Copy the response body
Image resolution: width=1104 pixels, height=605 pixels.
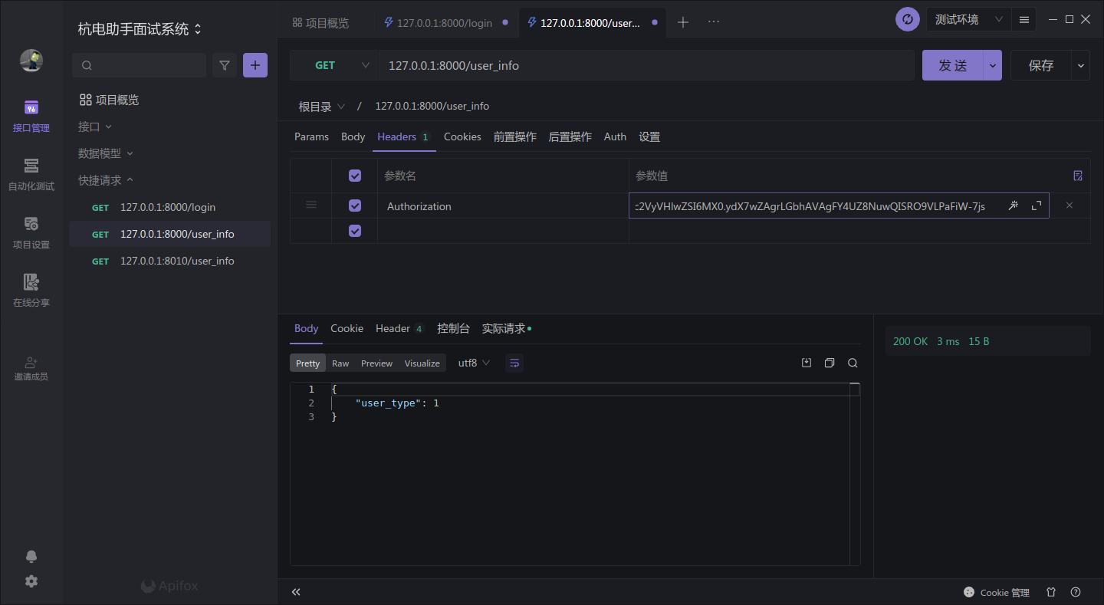click(x=830, y=363)
